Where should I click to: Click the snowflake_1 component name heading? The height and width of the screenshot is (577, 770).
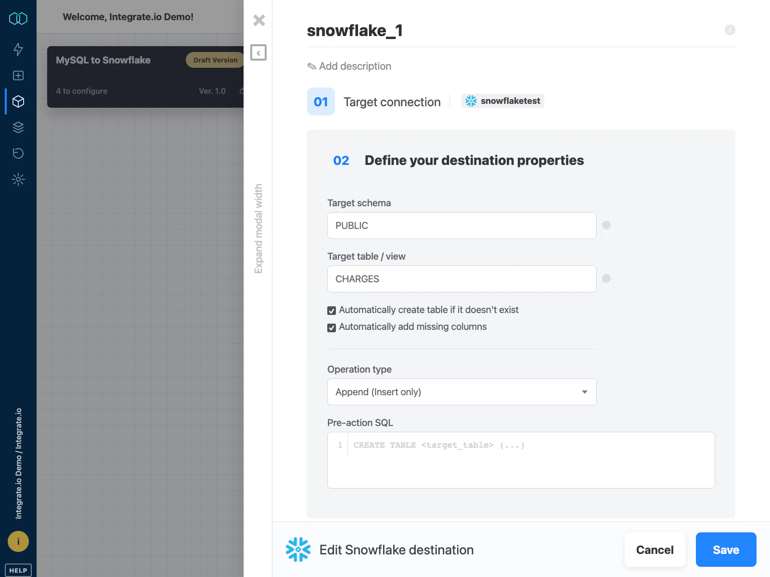(x=355, y=30)
